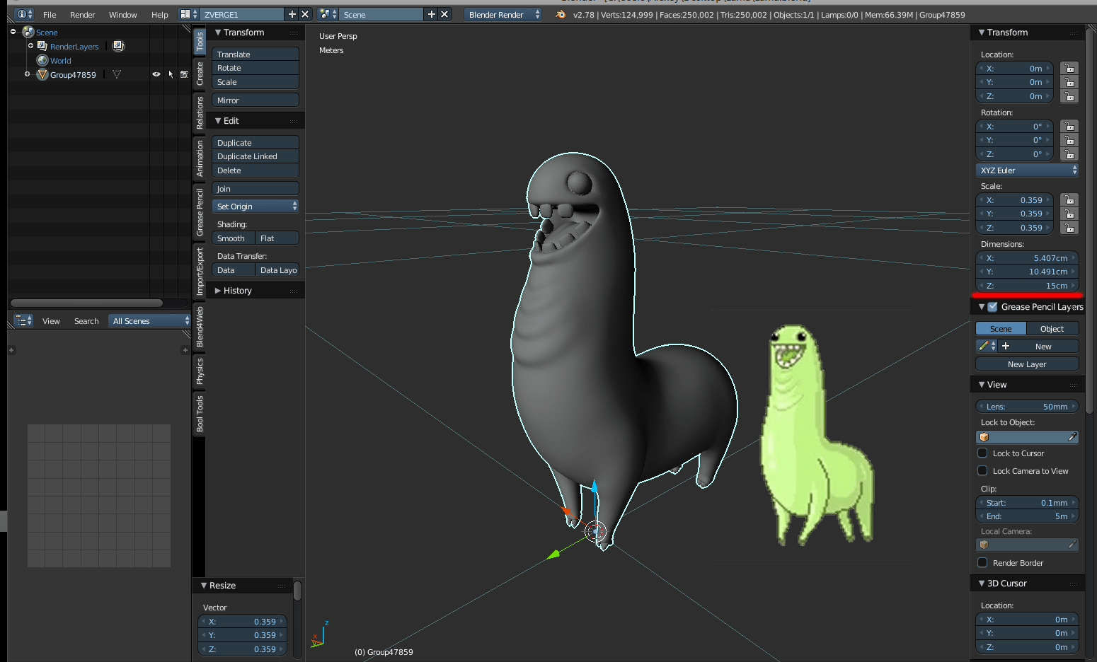Lock the Location Y value
Image resolution: width=1097 pixels, height=662 pixels.
[x=1069, y=82]
